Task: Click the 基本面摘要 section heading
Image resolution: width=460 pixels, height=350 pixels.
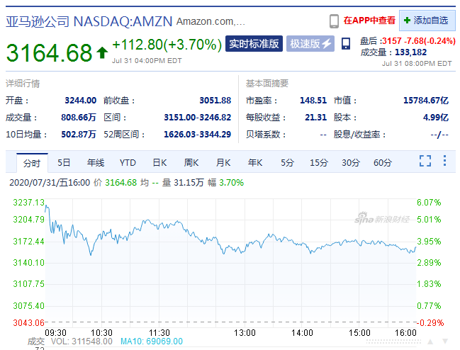Action: click(267, 84)
